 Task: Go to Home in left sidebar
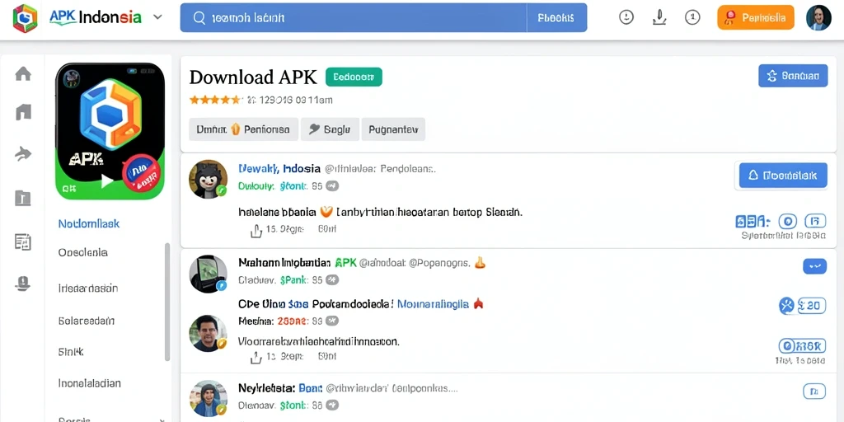(x=22, y=73)
